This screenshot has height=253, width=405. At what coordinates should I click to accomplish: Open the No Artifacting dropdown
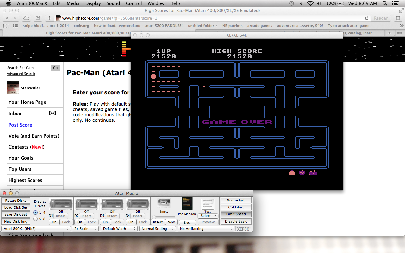(205, 229)
